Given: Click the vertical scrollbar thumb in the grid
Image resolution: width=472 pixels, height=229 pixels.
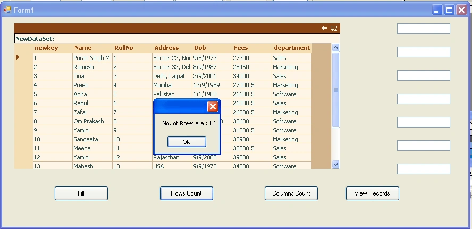Looking at the screenshot, I should click(x=335, y=90).
